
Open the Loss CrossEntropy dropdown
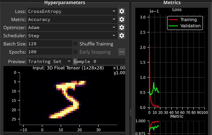click(72, 11)
